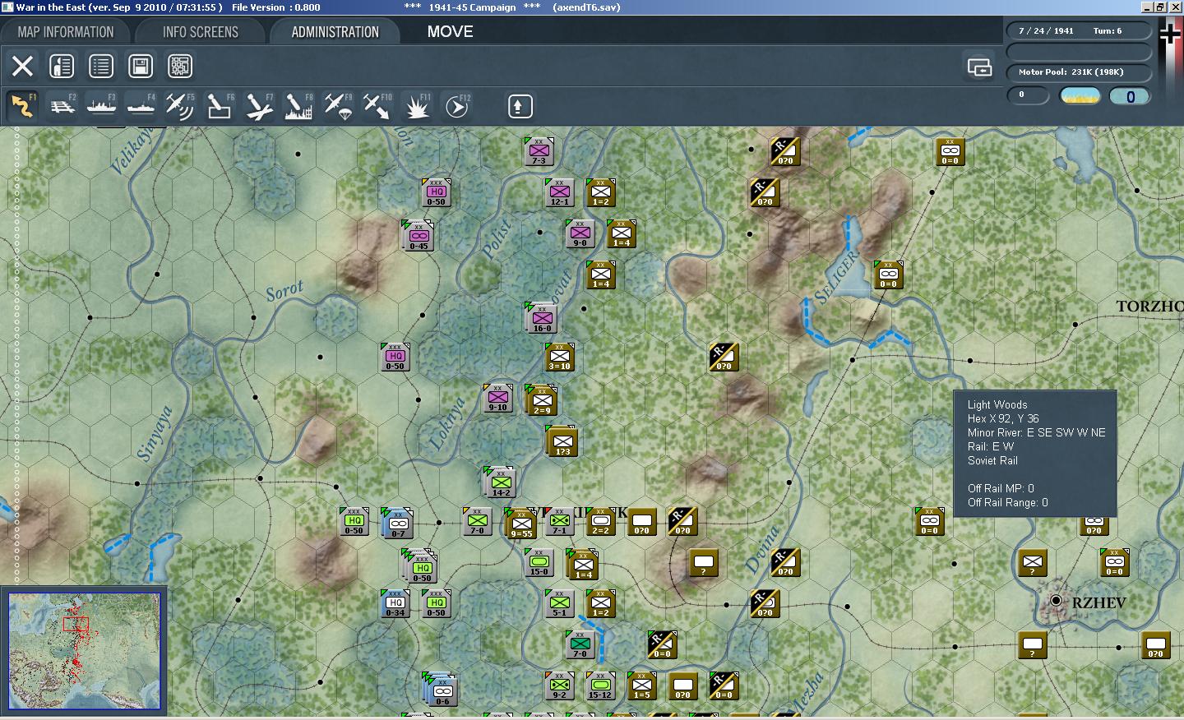Click the 'SELIGER' lake label
Screen dimensions: 1184x720
point(835,279)
